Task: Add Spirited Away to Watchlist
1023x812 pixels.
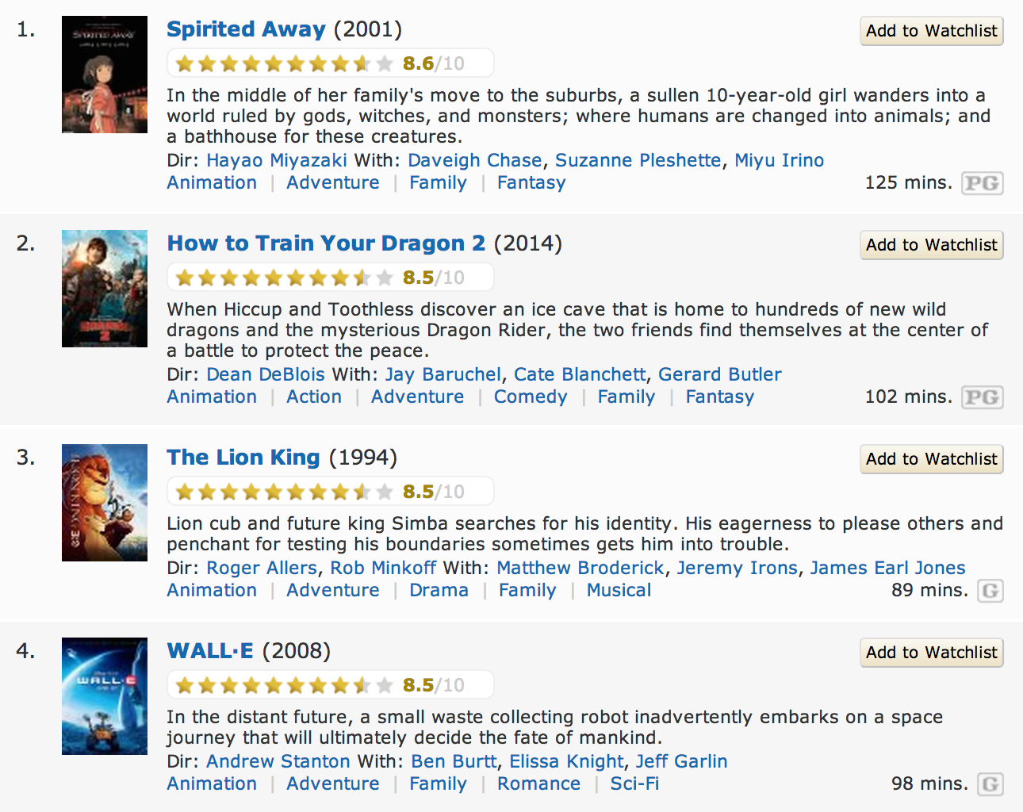Action: click(931, 31)
